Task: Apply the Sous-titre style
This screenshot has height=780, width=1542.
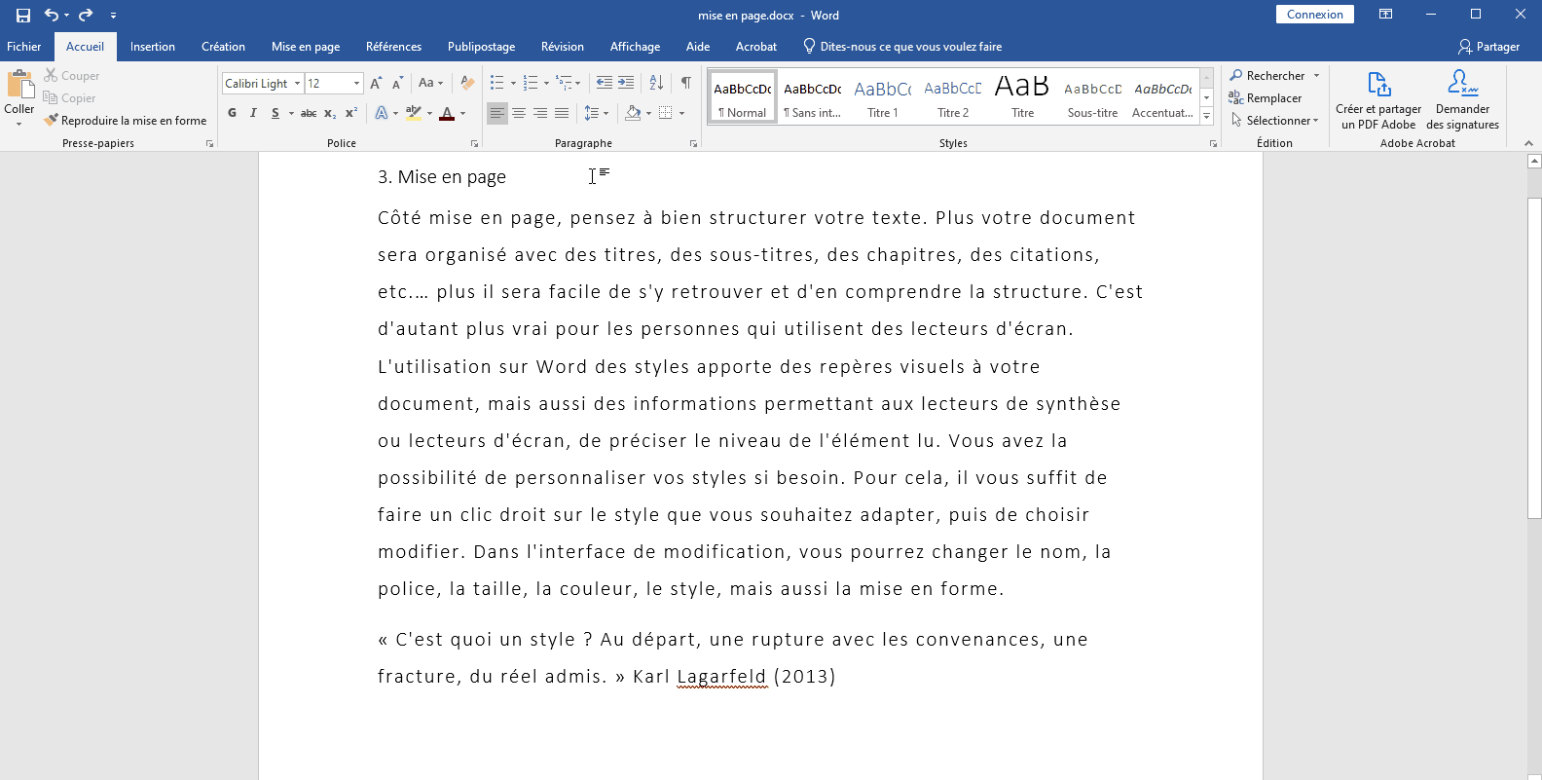Action: click(x=1093, y=97)
